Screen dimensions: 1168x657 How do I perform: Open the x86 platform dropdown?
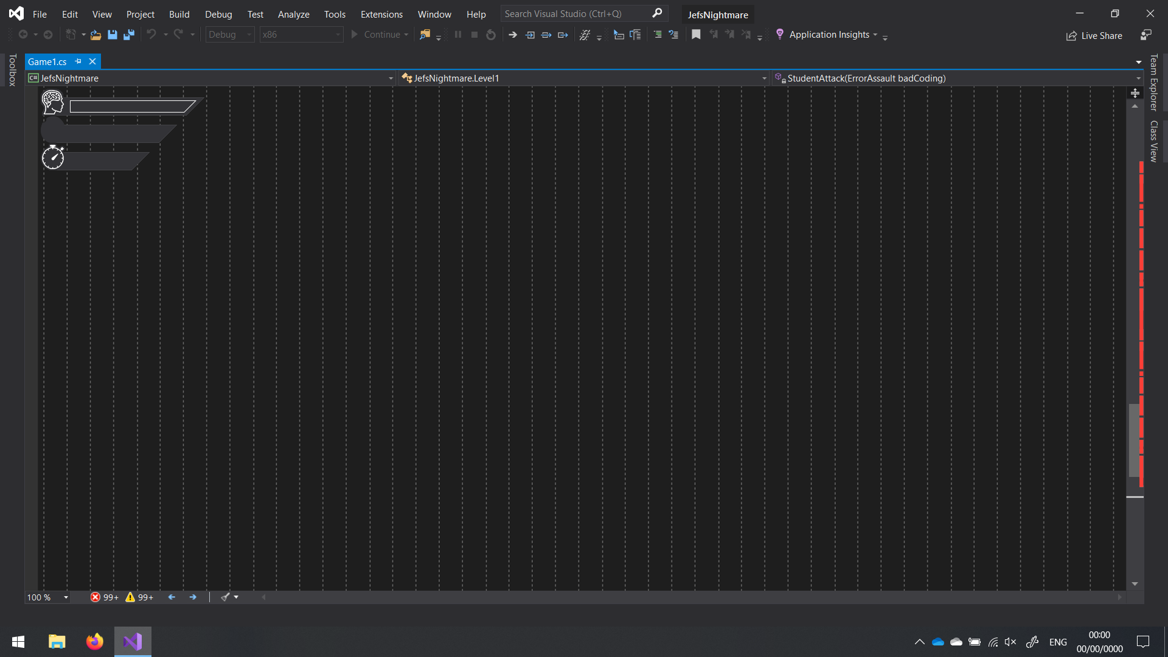point(301,35)
